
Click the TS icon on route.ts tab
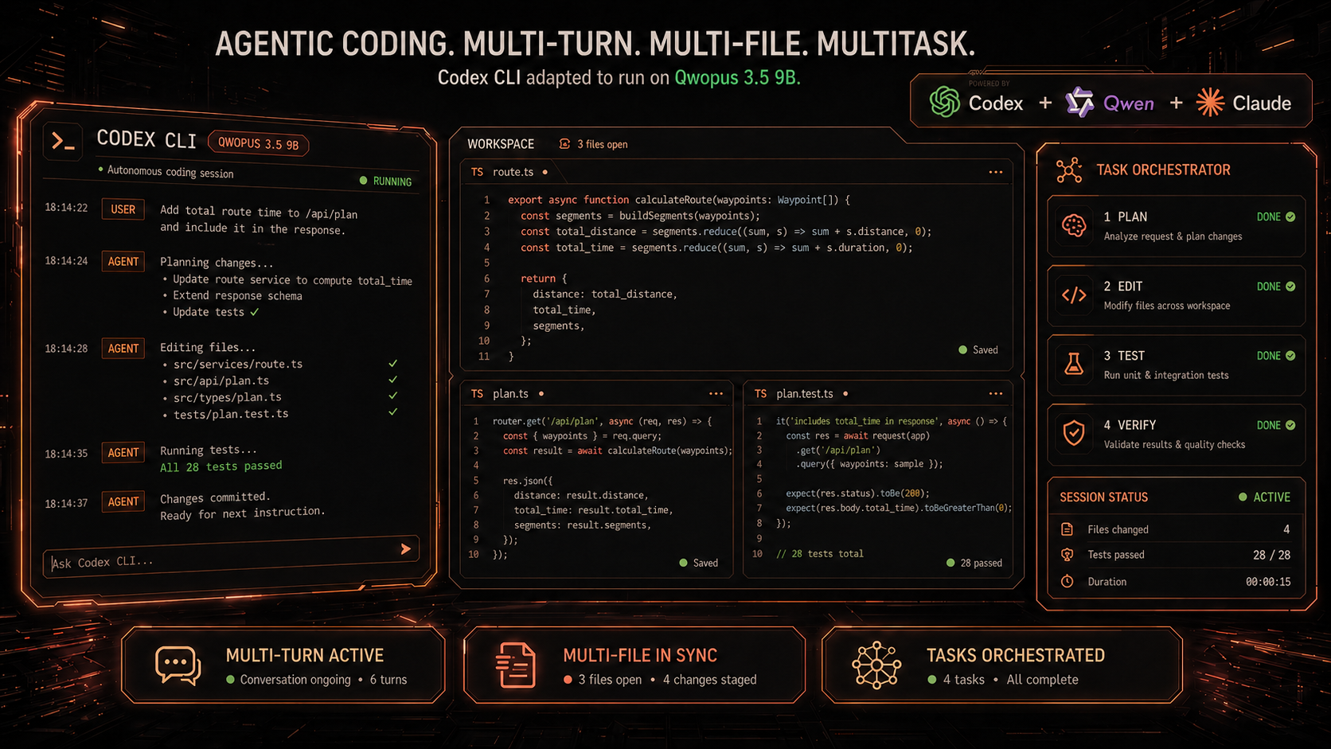tap(477, 172)
